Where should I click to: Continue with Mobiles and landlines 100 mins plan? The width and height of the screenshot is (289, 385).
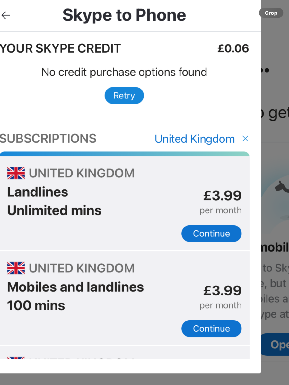[211, 329]
